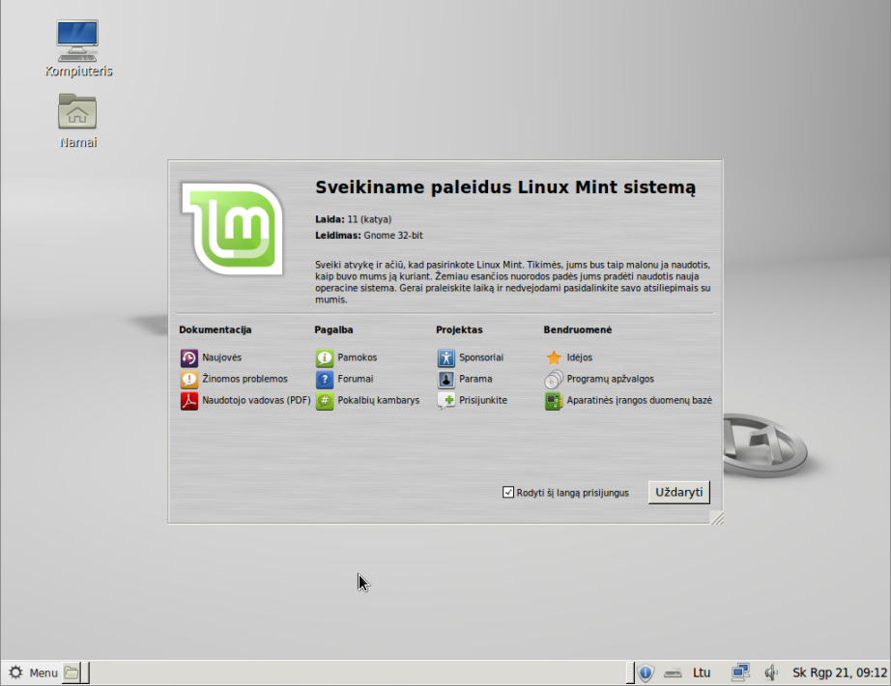Open the Namai home folder icon
This screenshot has height=686, width=891.
coord(78,121)
